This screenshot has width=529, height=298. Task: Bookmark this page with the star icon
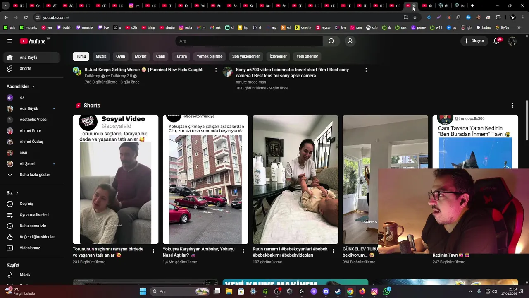point(415,17)
